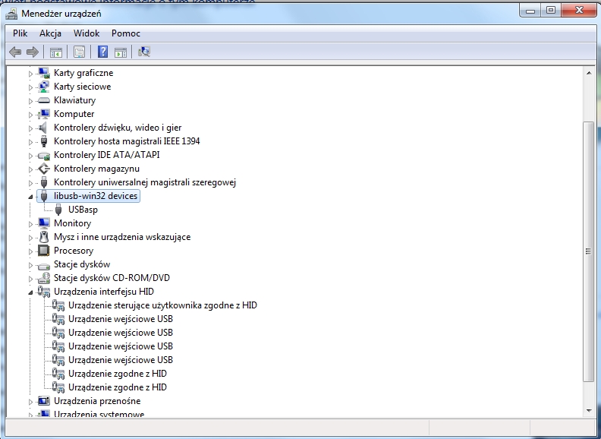Click the show/hide console tree toolbar icon
Screen dimensions: 601x439
coord(56,52)
